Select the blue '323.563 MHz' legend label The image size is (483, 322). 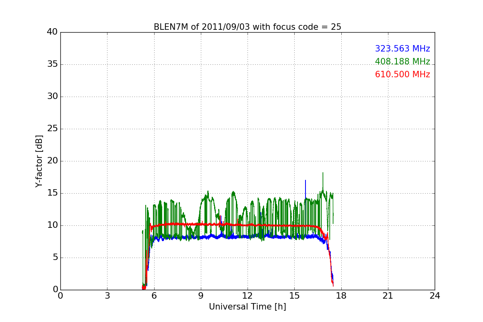coord(402,49)
